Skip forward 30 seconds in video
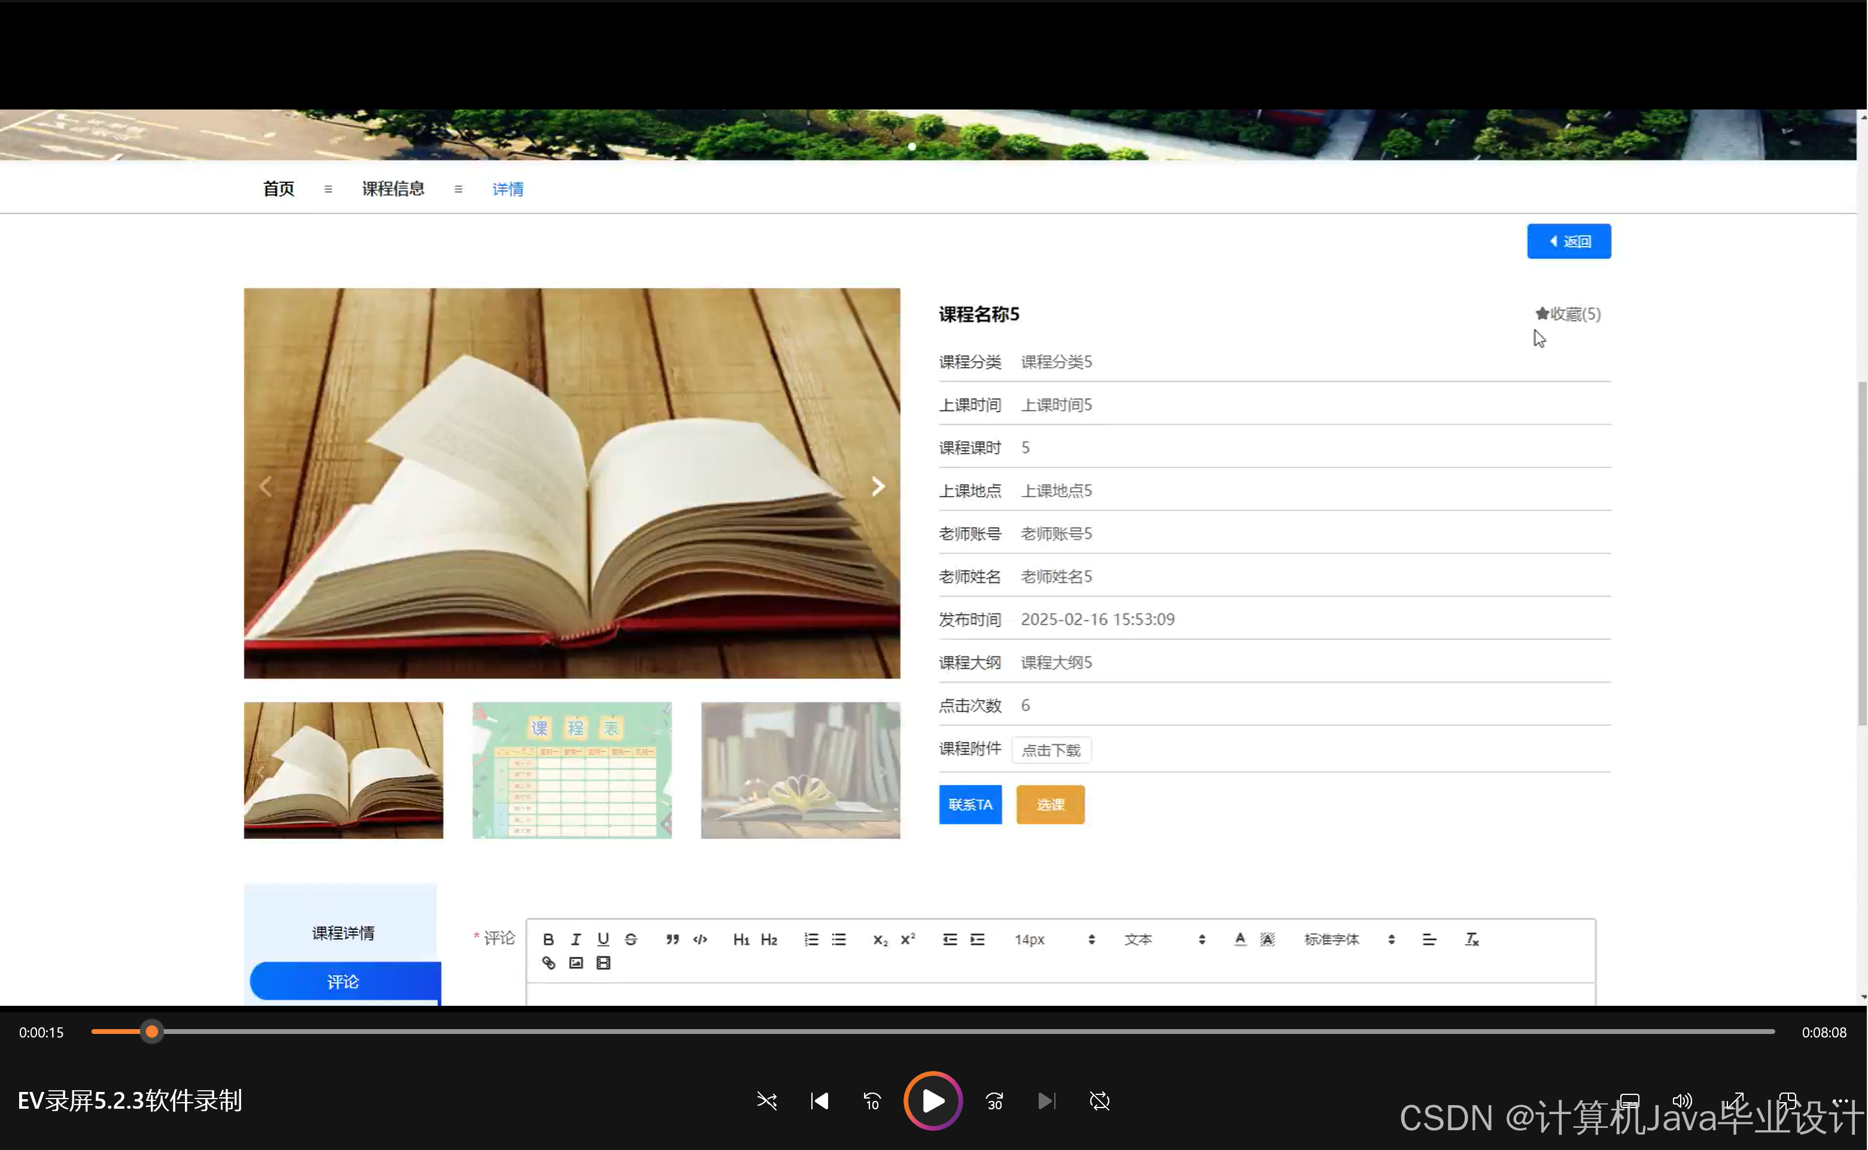The width and height of the screenshot is (1868, 1150). tap(994, 1100)
